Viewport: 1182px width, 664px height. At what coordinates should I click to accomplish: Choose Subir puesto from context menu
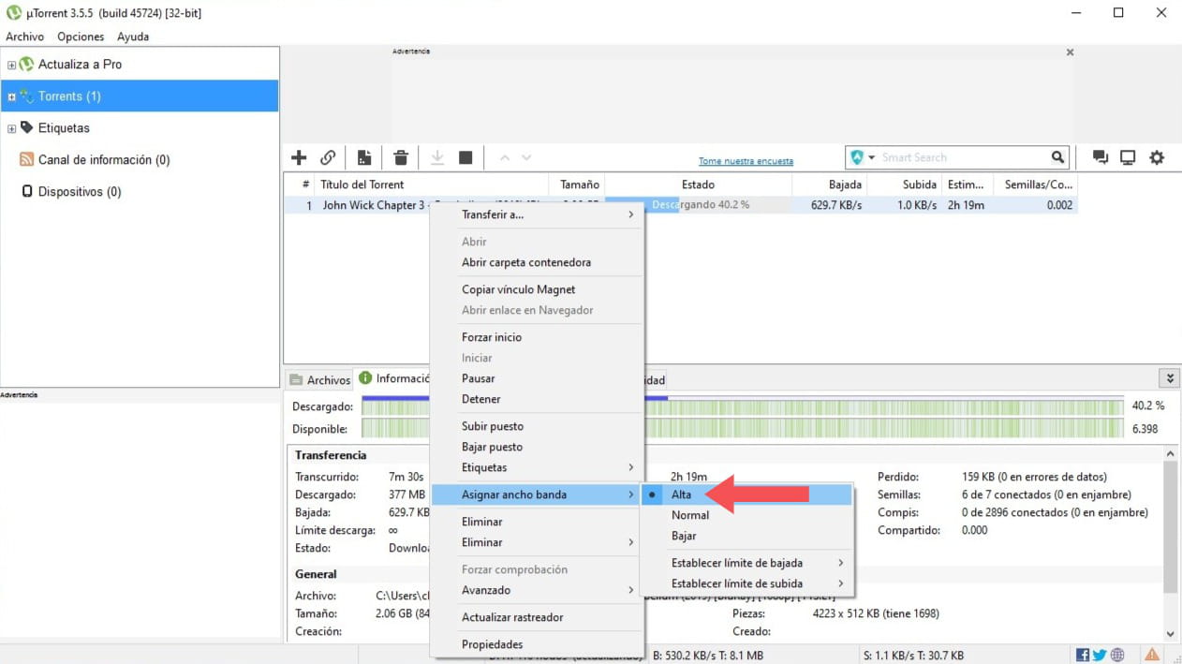(x=538, y=426)
